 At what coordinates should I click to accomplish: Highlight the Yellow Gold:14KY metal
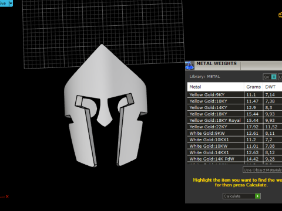tap(234, 108)
